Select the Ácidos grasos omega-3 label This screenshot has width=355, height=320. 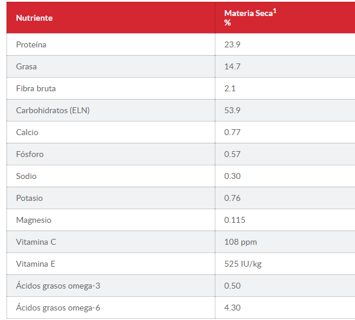[58, 286]
